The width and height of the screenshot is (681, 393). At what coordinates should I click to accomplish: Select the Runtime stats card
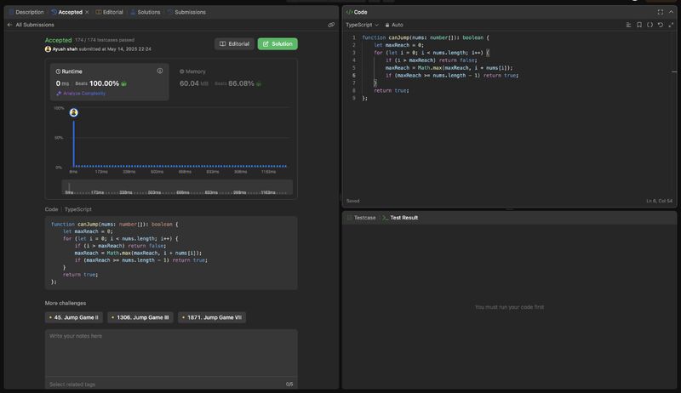tap(110, 82)
